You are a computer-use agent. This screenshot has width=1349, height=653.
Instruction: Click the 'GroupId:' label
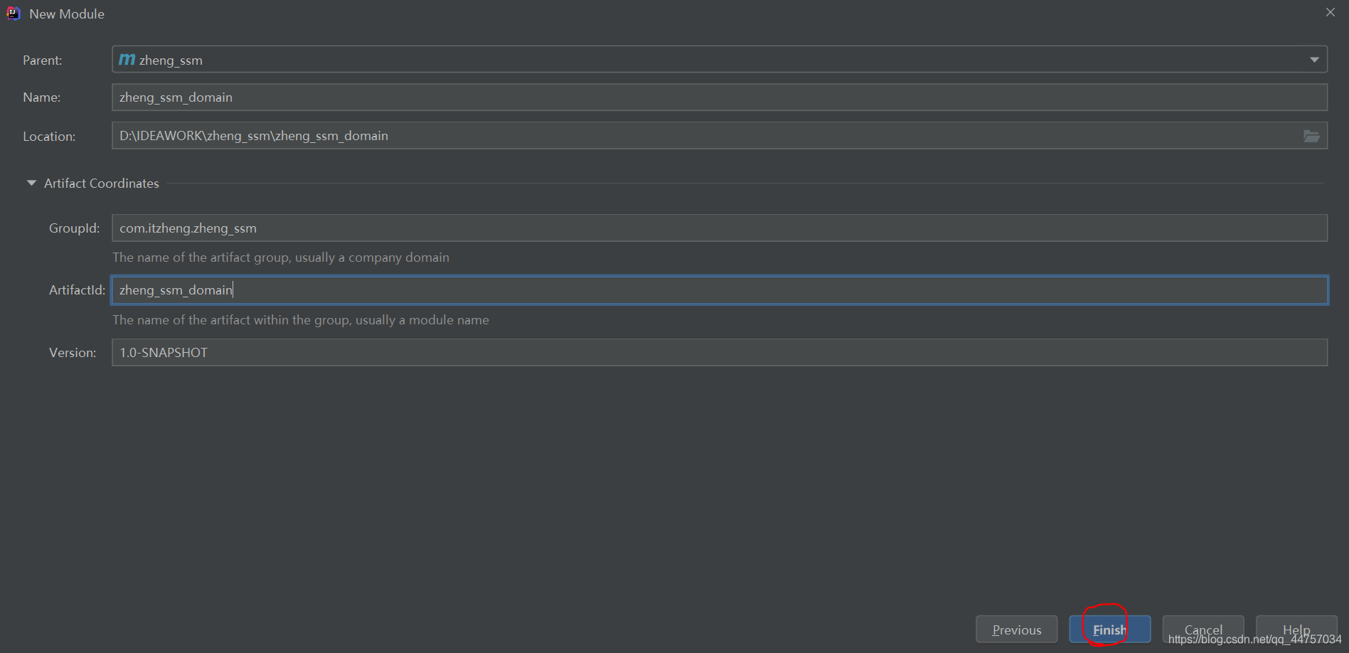(x=75, y=228)
